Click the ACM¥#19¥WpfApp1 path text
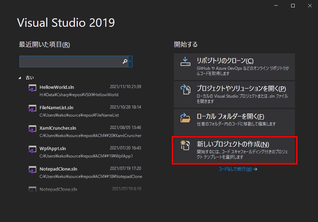This screenshot has width=318, height=222. pyautogui.click(x=86, y=156)
